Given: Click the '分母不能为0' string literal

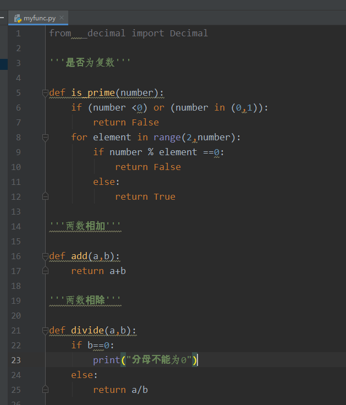Looking at the screenshot, I should coord(159,360).
